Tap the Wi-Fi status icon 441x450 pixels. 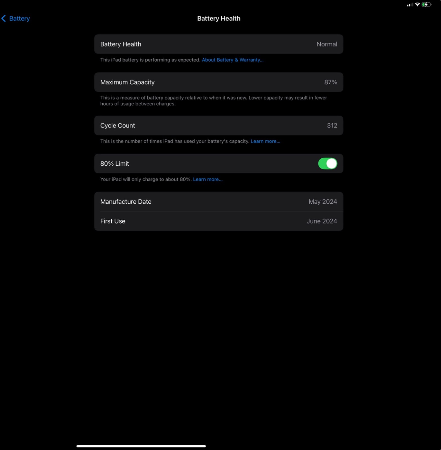(x=417, y=4)
